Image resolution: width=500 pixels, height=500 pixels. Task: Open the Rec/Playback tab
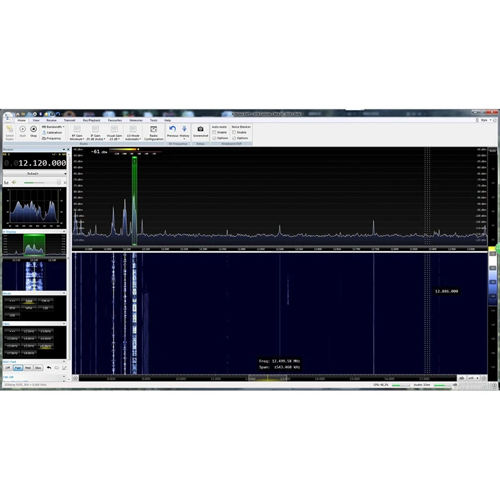[91, 120]
